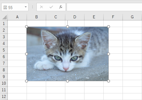The width and height of the screenshot is (142, 100).
Task: Select cell G11
Action: click(x=132, y=90)
